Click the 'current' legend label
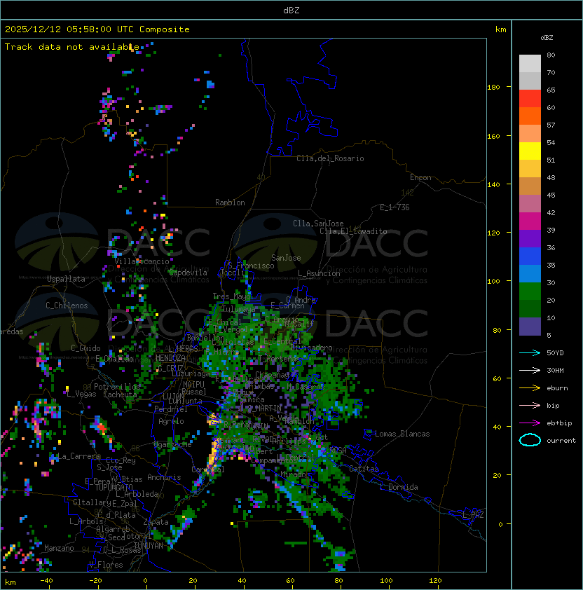Image resolution: width=583 pixels, height=590 pixels. click(561, 441)
